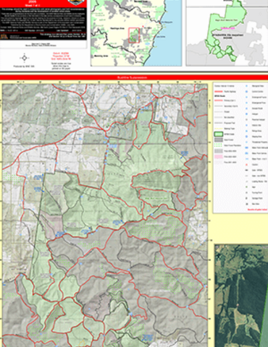Click the red Pacific Highway line sample in the legend
Image resolution: width=268 pixels, height=347 pixels.
pos(218,92)
